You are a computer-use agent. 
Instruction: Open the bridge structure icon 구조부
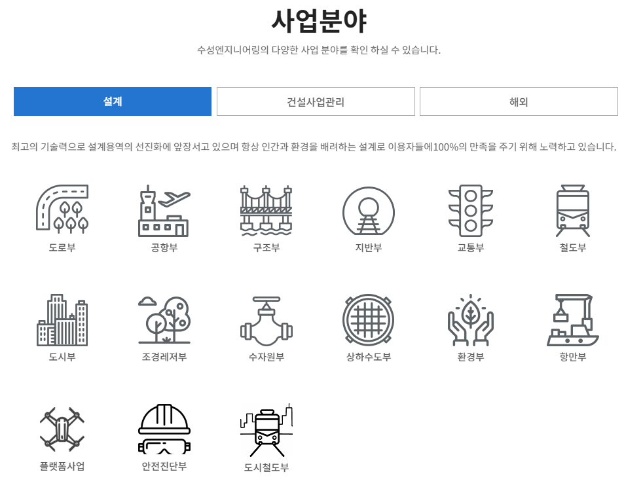(x=266, y=211)
